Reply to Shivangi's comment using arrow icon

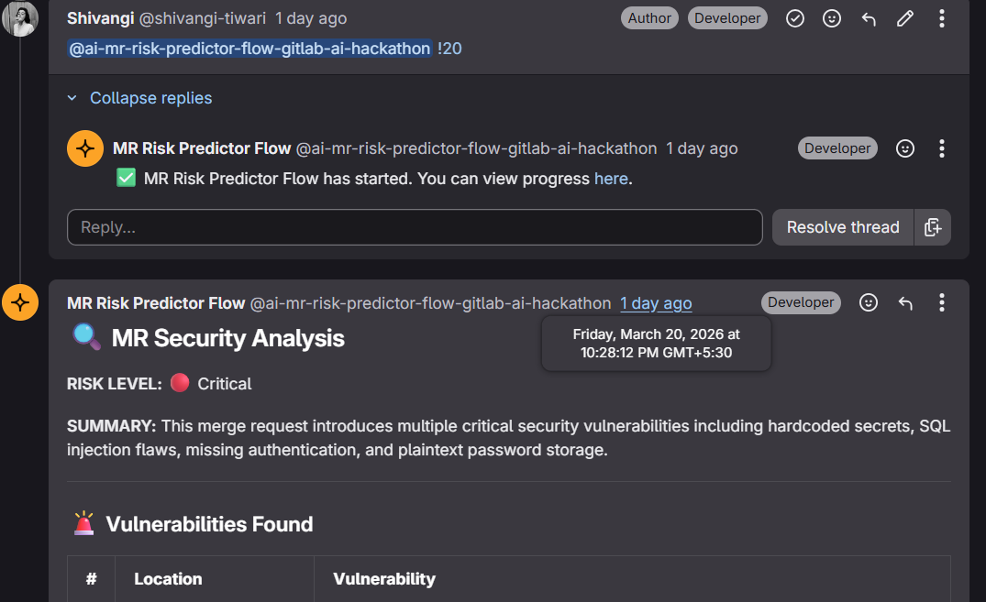tap(869, 18)
